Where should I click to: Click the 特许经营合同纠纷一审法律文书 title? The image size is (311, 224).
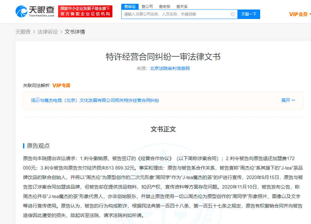click(163, 57)
